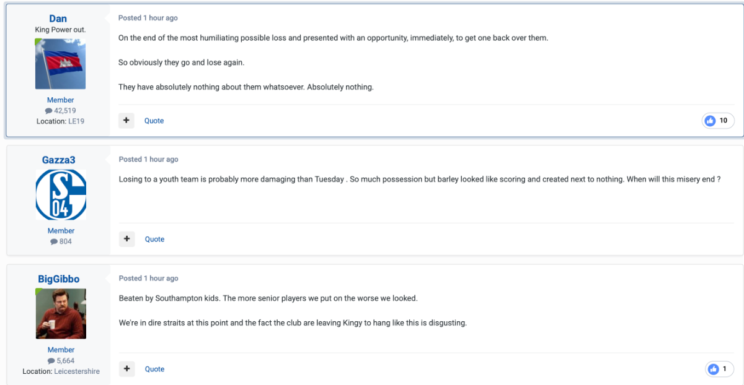Open the BigGibbo username profile link
Screen dimensions: 744x385
(x=59, y=279)
